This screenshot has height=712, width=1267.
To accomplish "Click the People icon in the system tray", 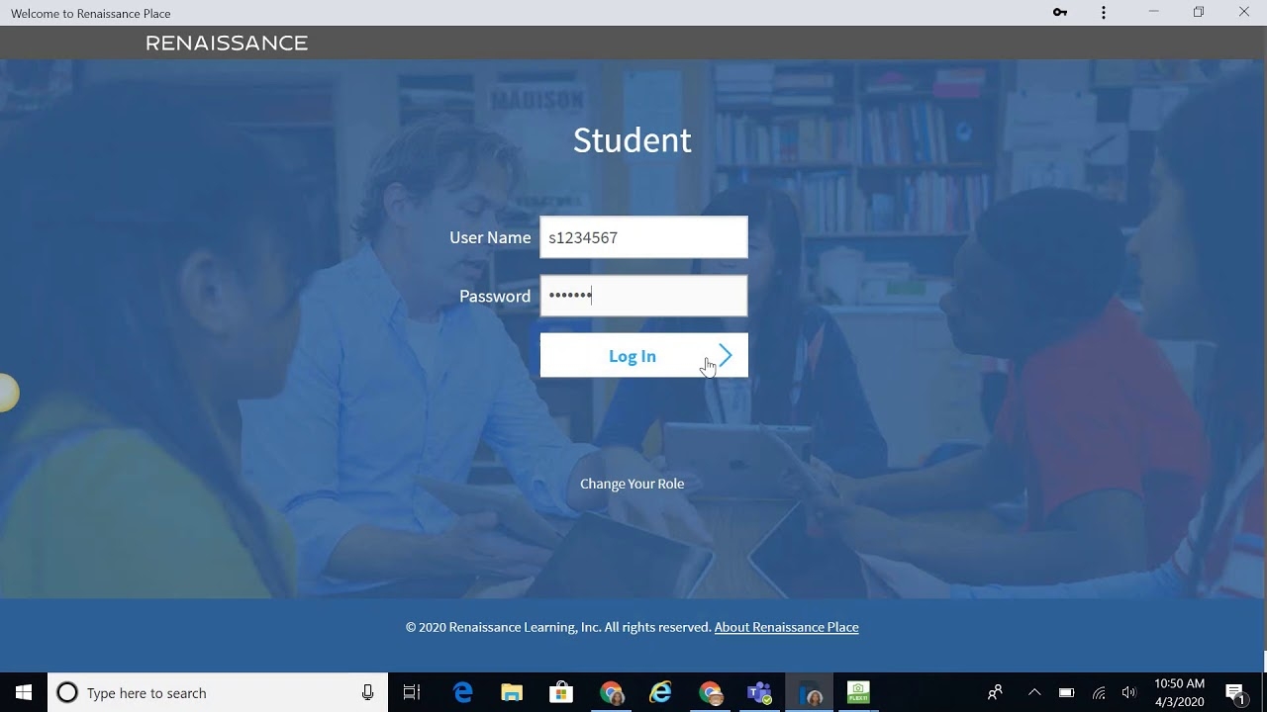I will [x=995, y=692].
